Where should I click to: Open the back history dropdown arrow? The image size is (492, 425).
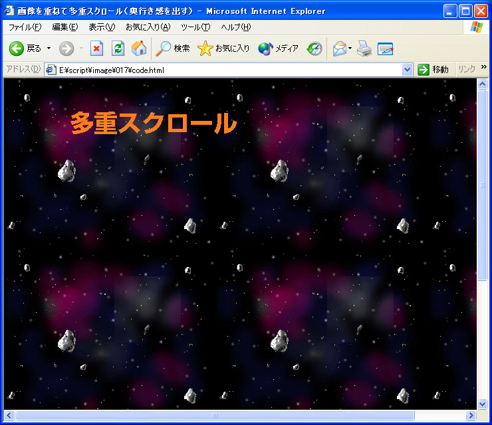(49, 48)
